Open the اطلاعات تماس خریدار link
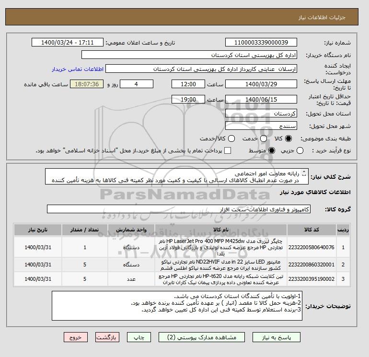Viewport: 369px width, 357px height. pos(78,69)
